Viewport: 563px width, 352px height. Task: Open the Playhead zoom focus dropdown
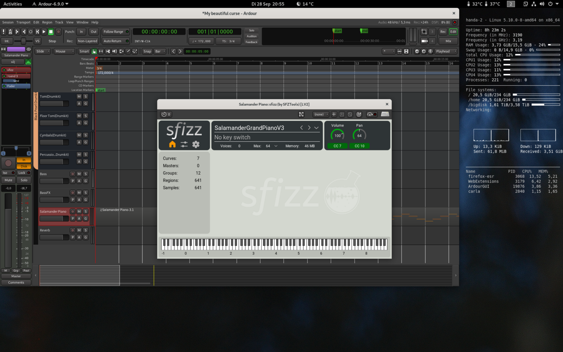tap(446, 51)
